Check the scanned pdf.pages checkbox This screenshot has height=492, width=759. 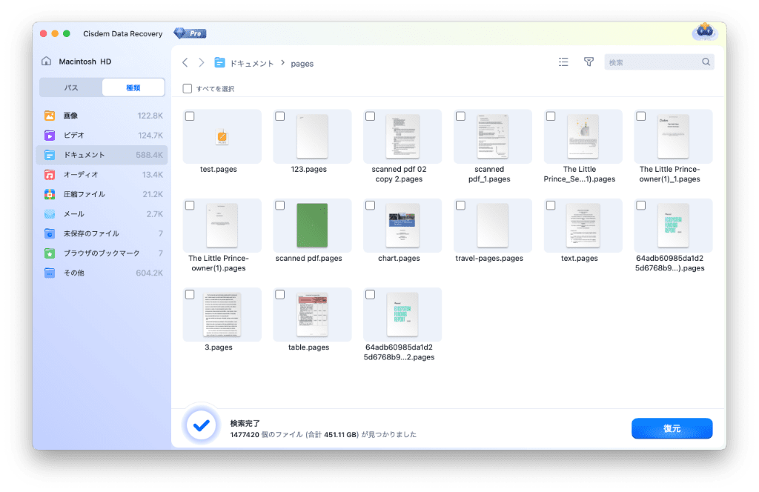(x=279, y=205)
